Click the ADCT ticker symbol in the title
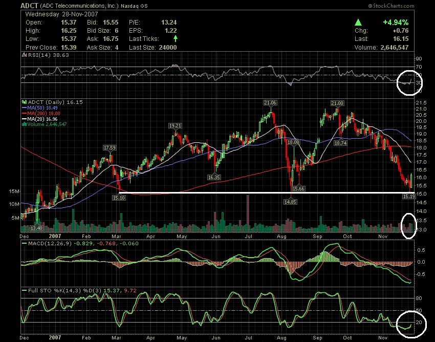This screenshot has height=342, width=435. pyautogui.click(x=30, y=6)
